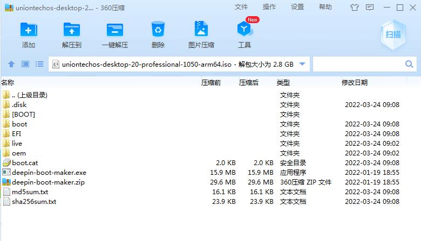Select the boot folder name
The image size is (421, 241).
tap(19, 124)
